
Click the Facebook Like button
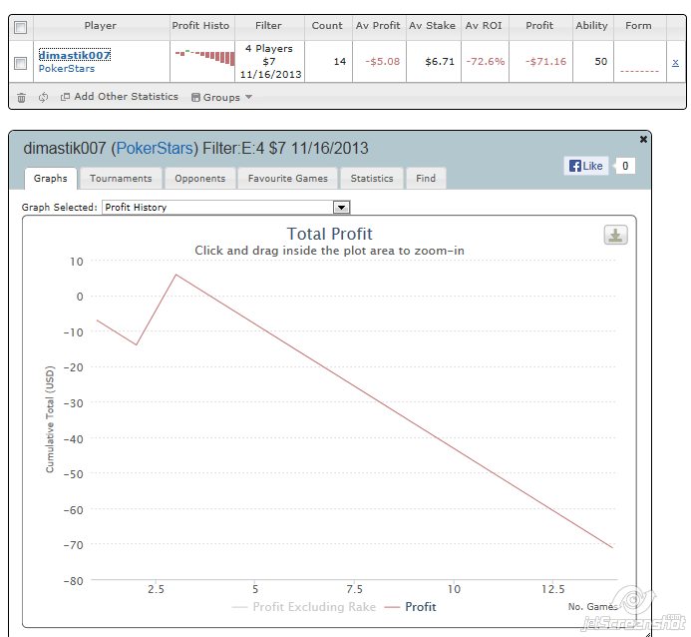[586, 166]
